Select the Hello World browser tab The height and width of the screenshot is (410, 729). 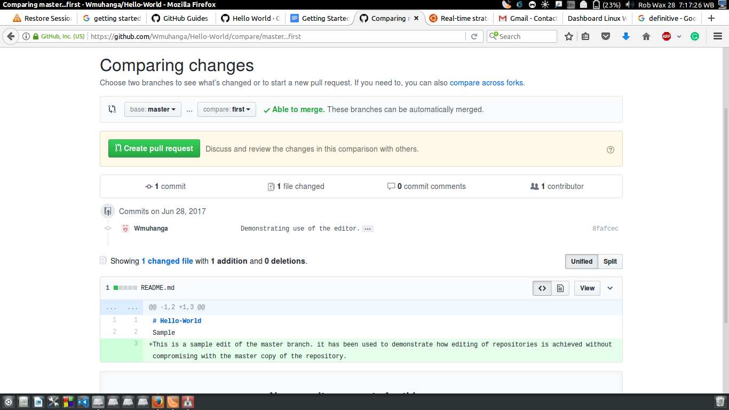click(250, 18)
